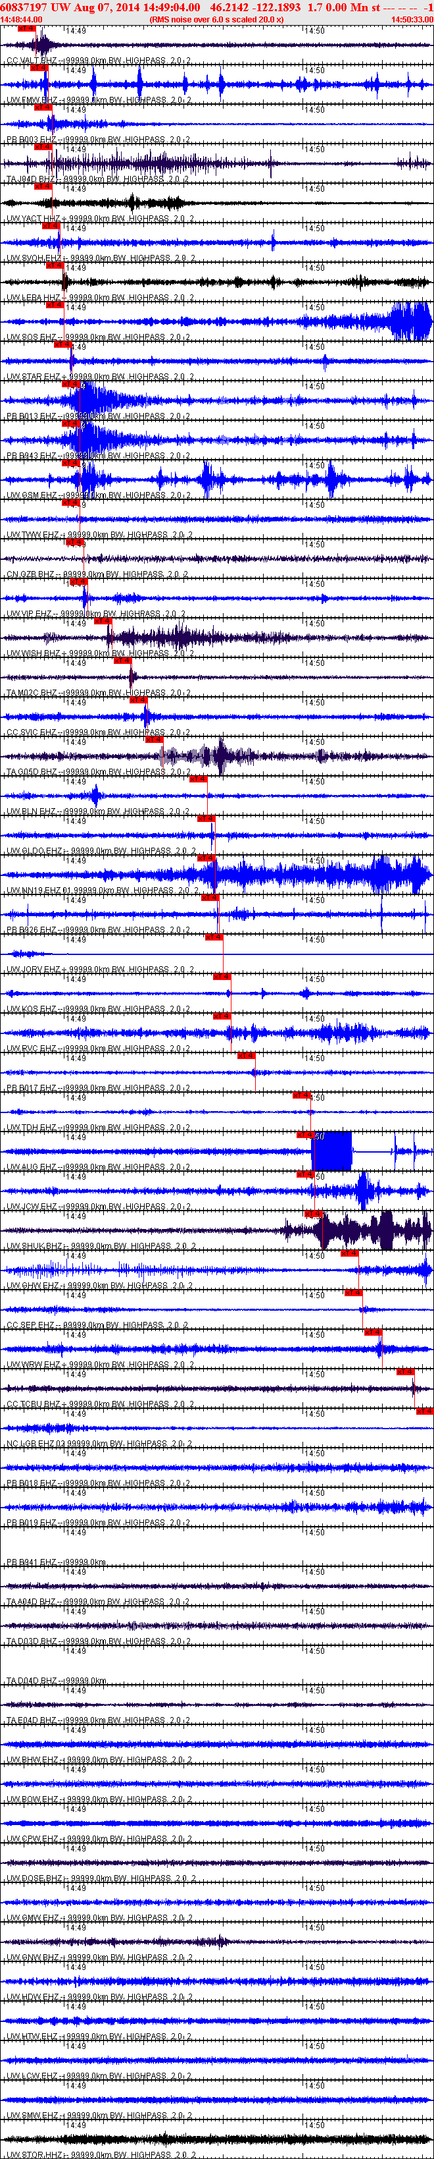Click the start time 14:48:44.00 label
This screenshot has height=2159, width=434.
22,19
